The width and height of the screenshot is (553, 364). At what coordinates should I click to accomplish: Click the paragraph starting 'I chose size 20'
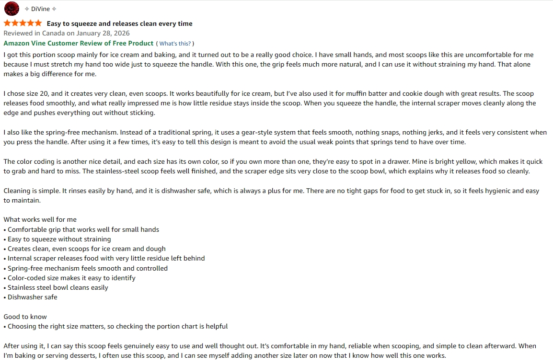[270, 103]
